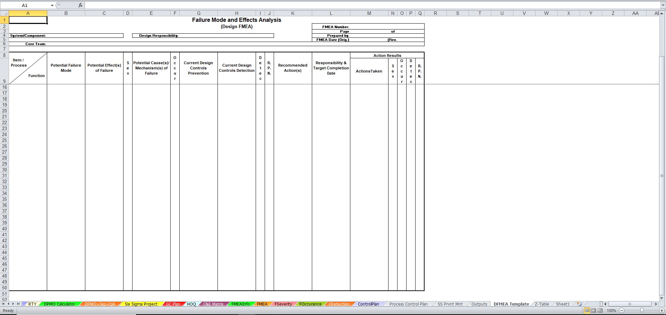The height and width of the screenshot is (315, 666).
Task: Click into the formula bar input
Action: tap(372, 5)
